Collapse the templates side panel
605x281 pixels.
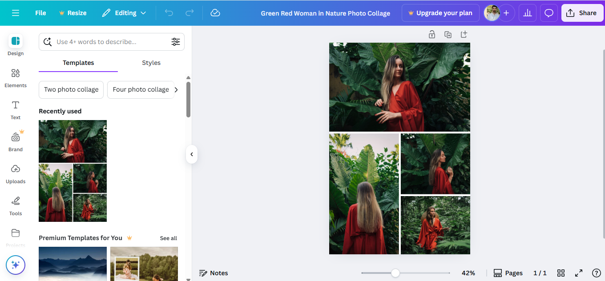tap(191, 154)
